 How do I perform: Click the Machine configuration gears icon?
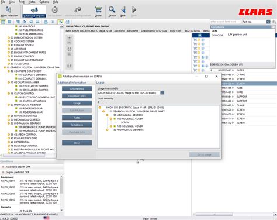pyautogui.click(x=78, y=11)
